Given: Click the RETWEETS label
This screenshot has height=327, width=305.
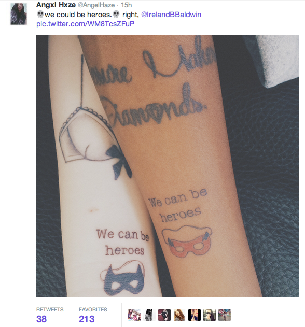Looking at the screenshot, I should (x=50, y=310).
